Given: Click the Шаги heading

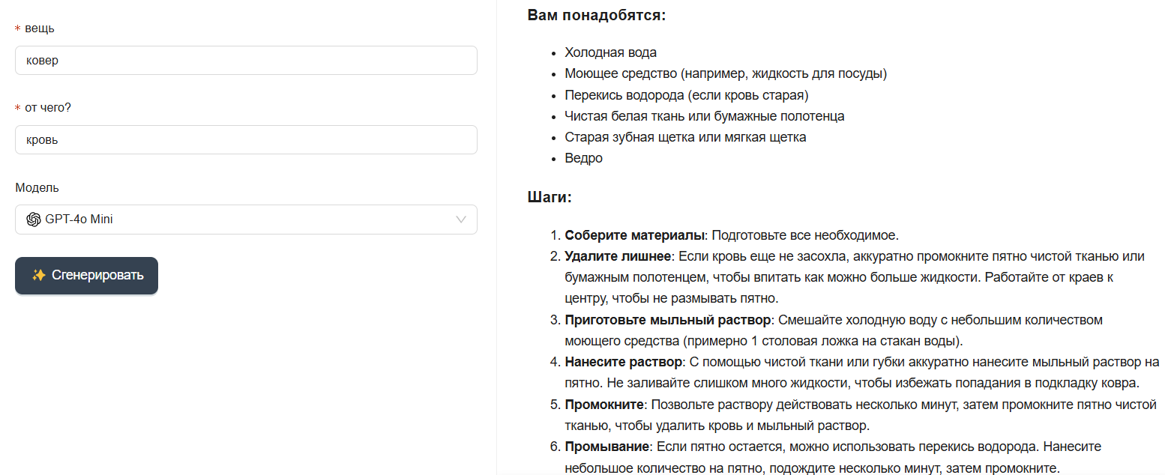Looking at the screenshot, I should pyautogui.click(x=547, y=197).
